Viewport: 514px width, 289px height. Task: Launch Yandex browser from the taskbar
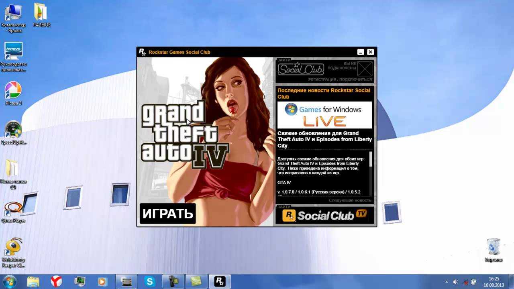(56, 281)
